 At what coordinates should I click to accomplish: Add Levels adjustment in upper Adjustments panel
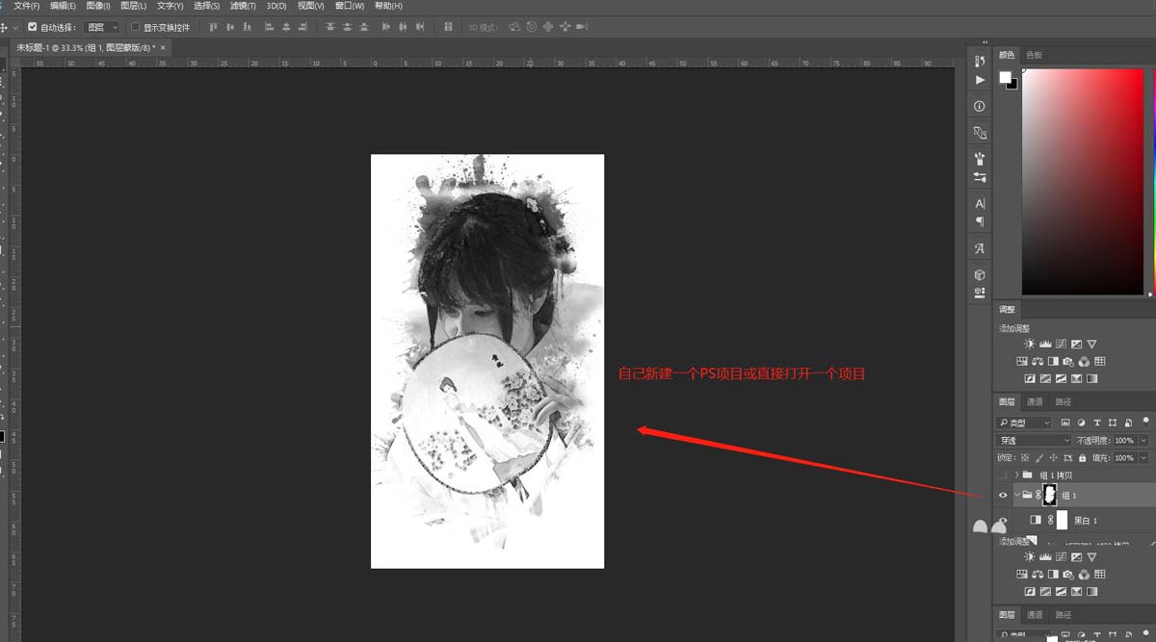pyautogui.click(x=1045, y=344)
